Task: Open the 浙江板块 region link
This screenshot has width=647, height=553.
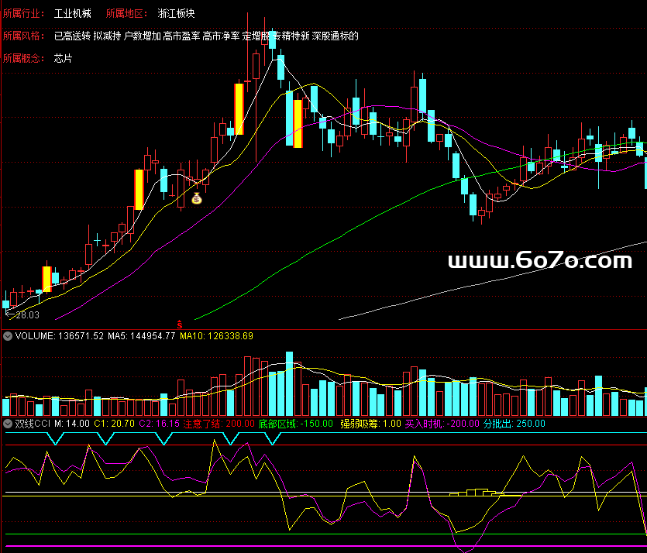Action: [175, 14]
